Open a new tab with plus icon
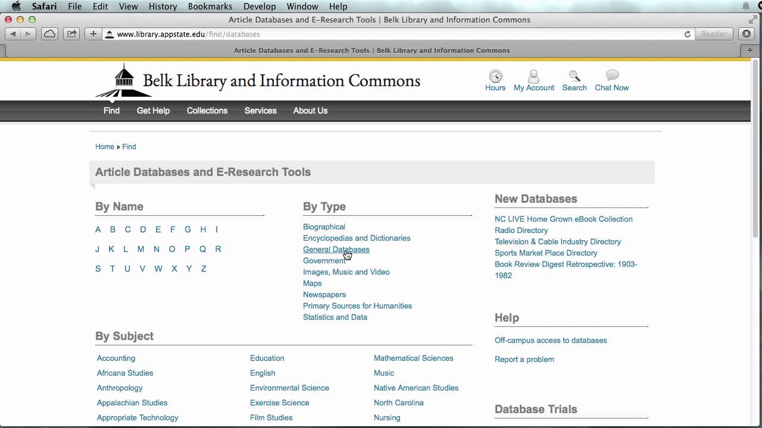 (x=749, y=51)
